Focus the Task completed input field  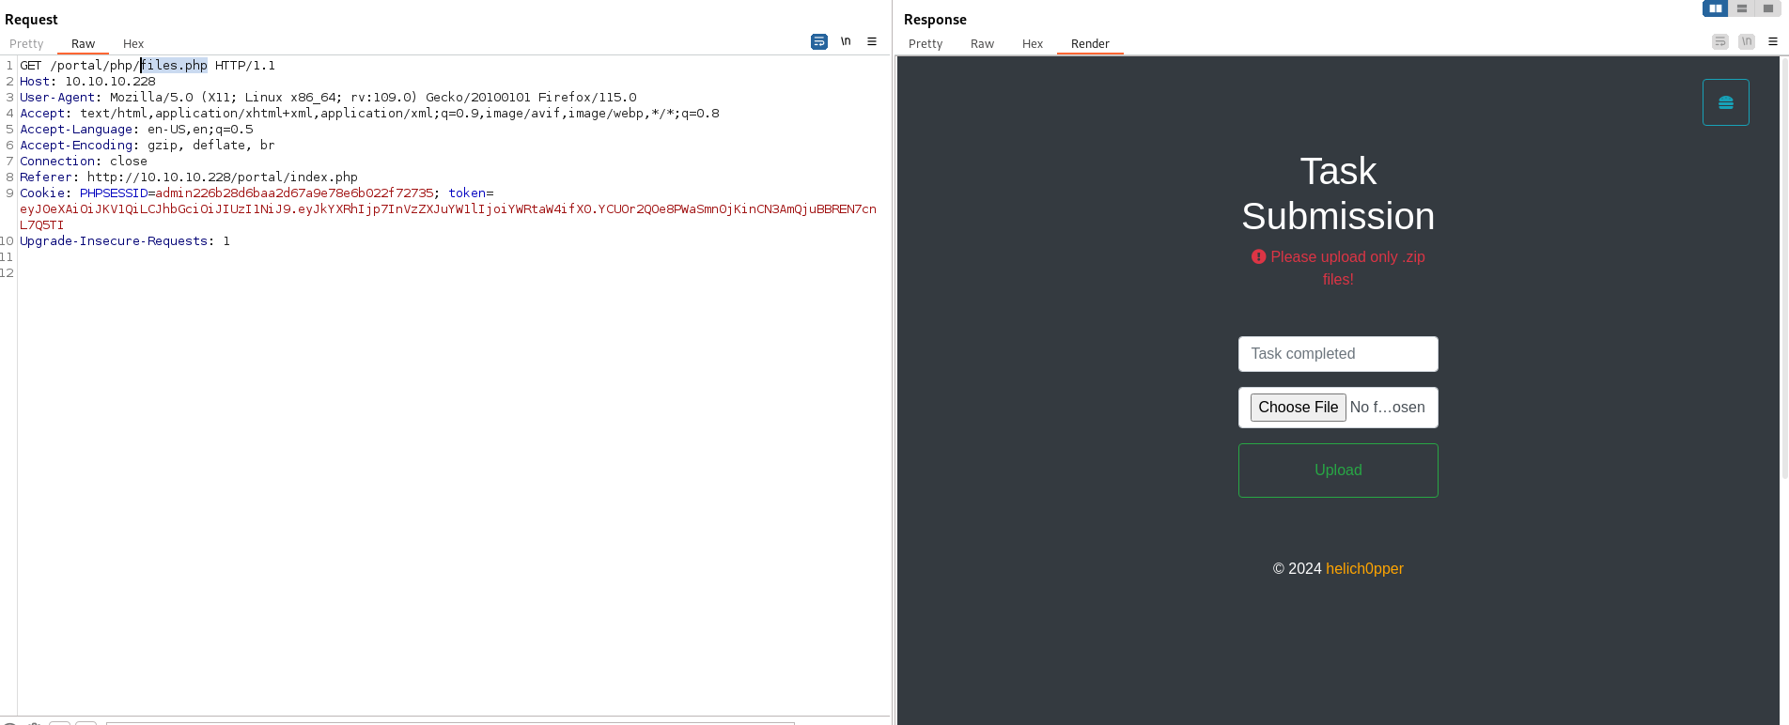point(1337,354)
